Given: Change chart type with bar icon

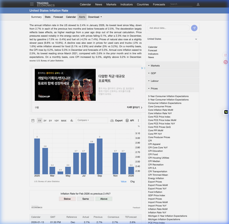Looking at the screenshot, I should pyautogui.click(x=71, y=121).
